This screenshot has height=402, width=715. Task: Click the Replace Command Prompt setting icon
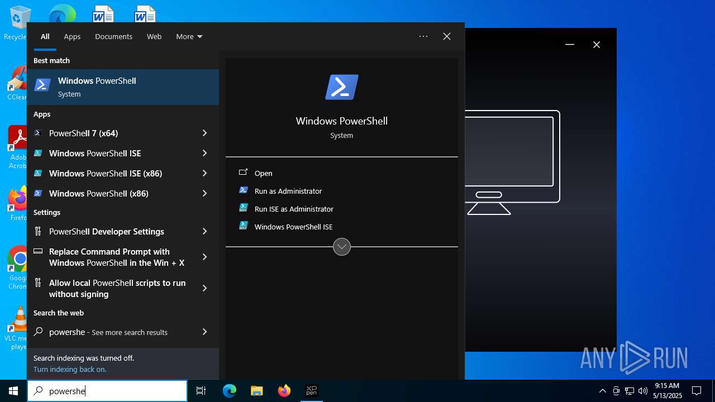38,251
